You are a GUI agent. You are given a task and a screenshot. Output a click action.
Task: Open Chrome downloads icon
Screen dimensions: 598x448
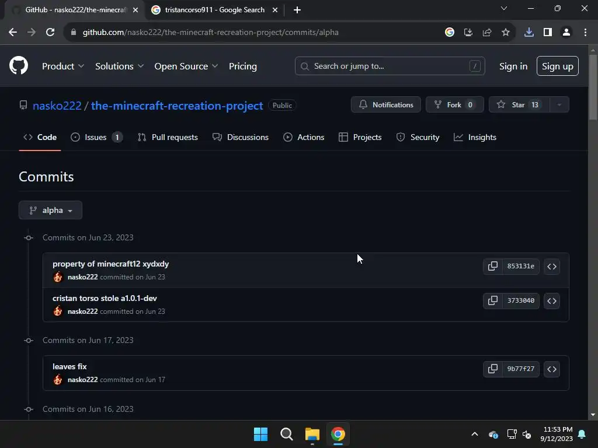tap(529, 33)
